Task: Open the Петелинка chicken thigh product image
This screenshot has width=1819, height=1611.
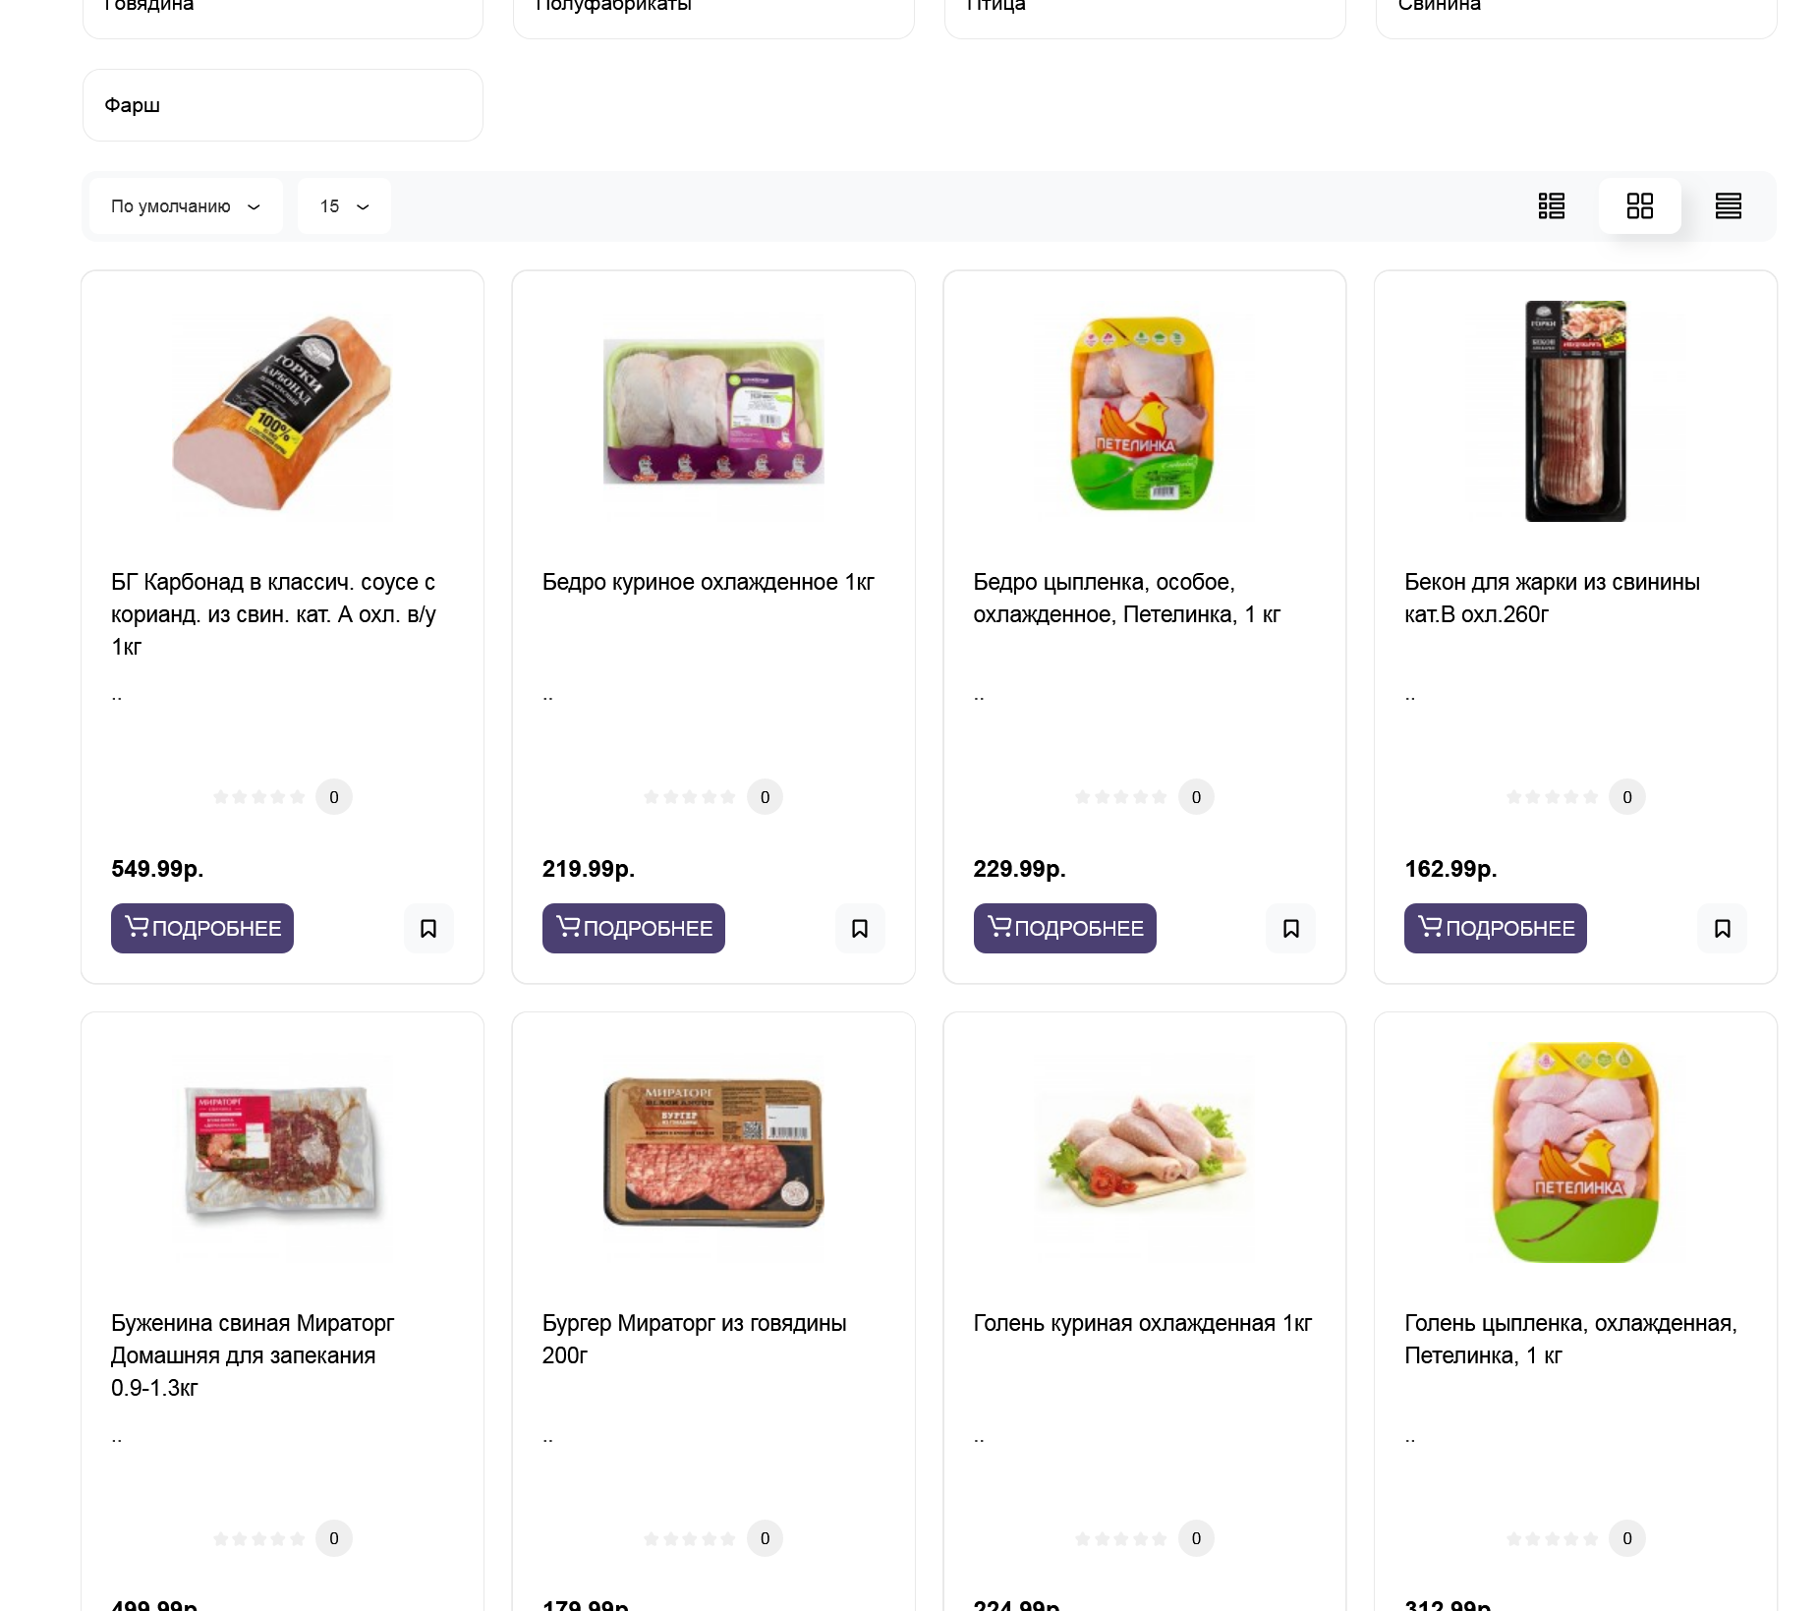Action: 1144,413
